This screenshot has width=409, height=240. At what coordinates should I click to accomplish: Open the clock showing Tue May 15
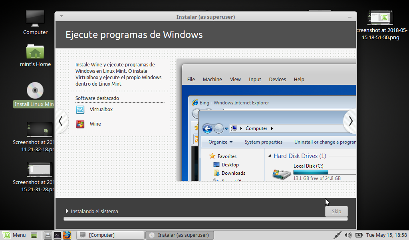pos(386,235)
